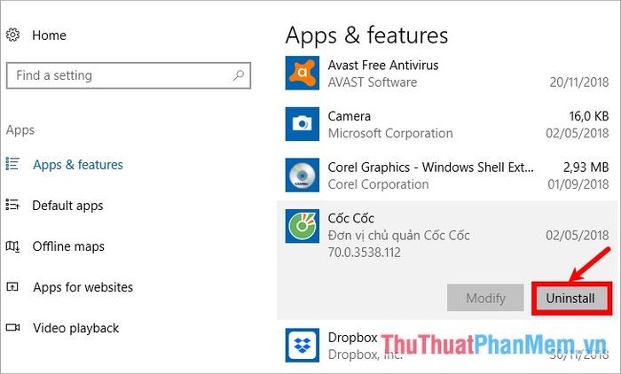621x374 pixels.
Task: Click the Apps for websites icon
Action: [x=12, y=286]
